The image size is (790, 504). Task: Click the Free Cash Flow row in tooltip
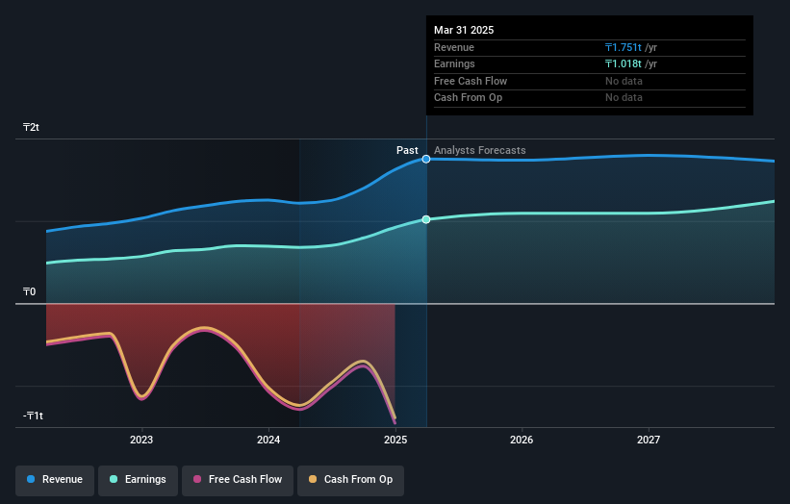[590, 81]
